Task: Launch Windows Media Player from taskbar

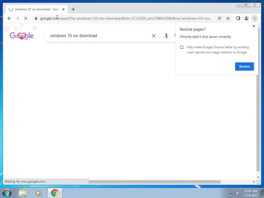Action: [38, 193]
